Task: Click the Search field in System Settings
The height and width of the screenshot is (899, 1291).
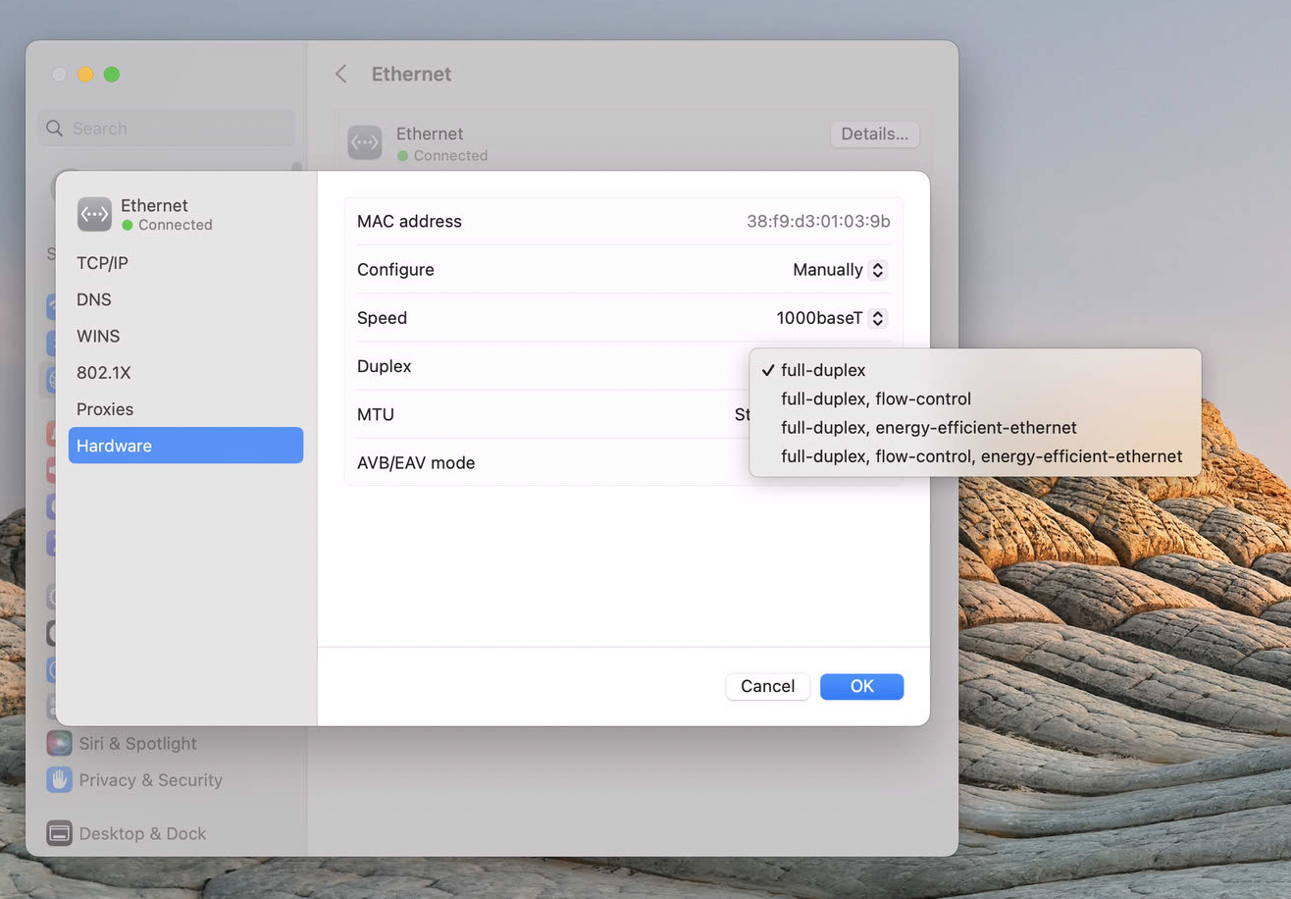Action: [x=166, y=128]
